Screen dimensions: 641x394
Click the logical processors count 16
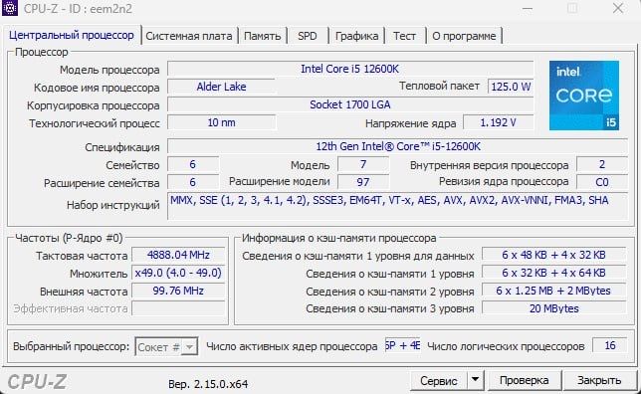pyautogui.click(x=610, y=346)
